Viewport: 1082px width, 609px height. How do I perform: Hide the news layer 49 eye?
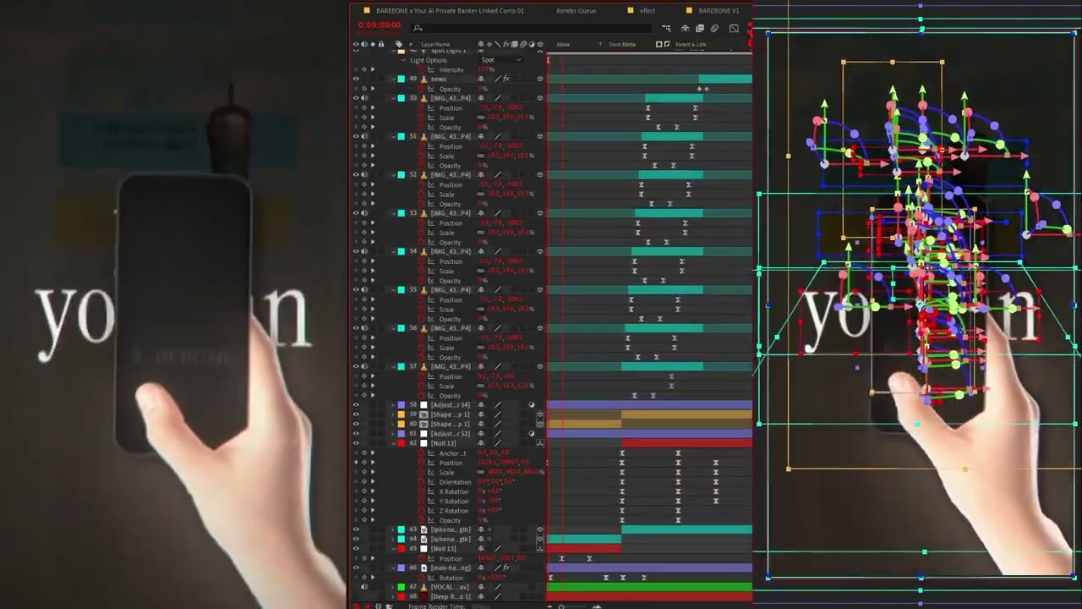(356, 79)
